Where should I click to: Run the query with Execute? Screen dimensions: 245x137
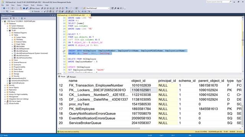tap(36, 11)
